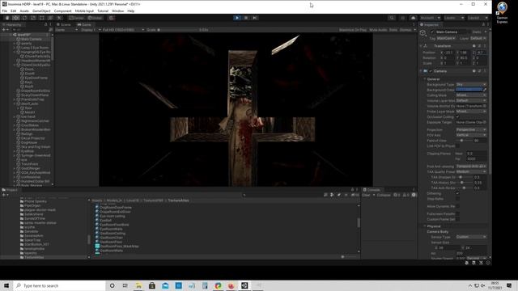Switch to the Scene tab
518x291 pixels.
[x=64, y=25]
